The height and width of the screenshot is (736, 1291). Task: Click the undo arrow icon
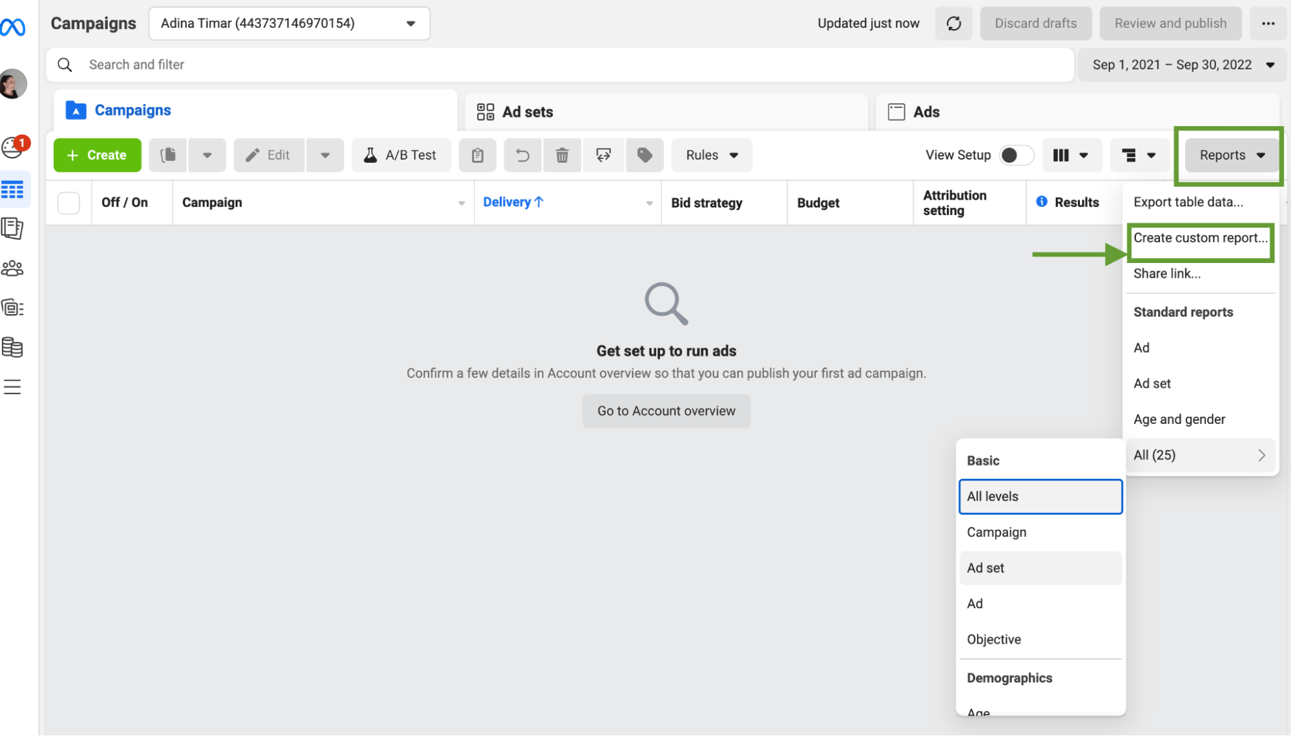(523, 155)
